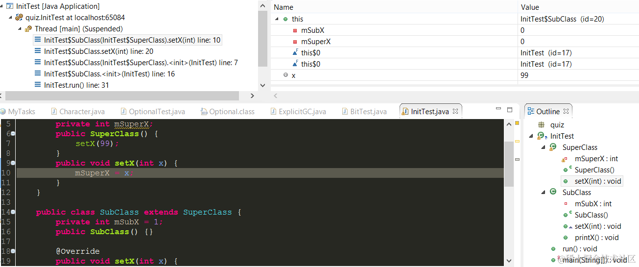Click the quiz.InitTest debug target icon

click(x=19, y=18)
